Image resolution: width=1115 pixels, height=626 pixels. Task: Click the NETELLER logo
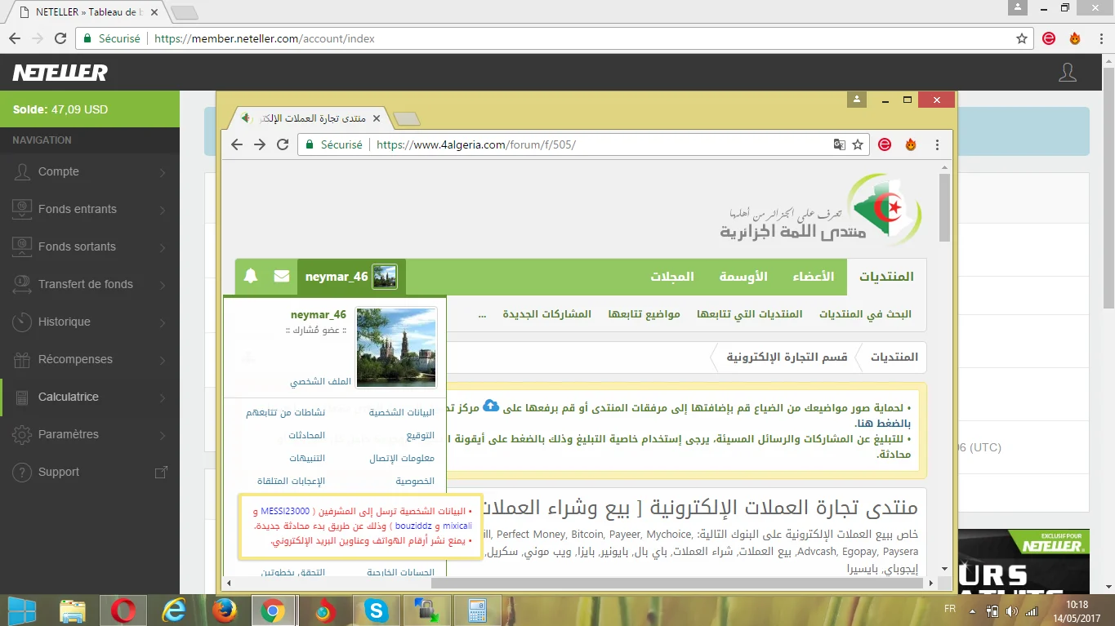60,73
